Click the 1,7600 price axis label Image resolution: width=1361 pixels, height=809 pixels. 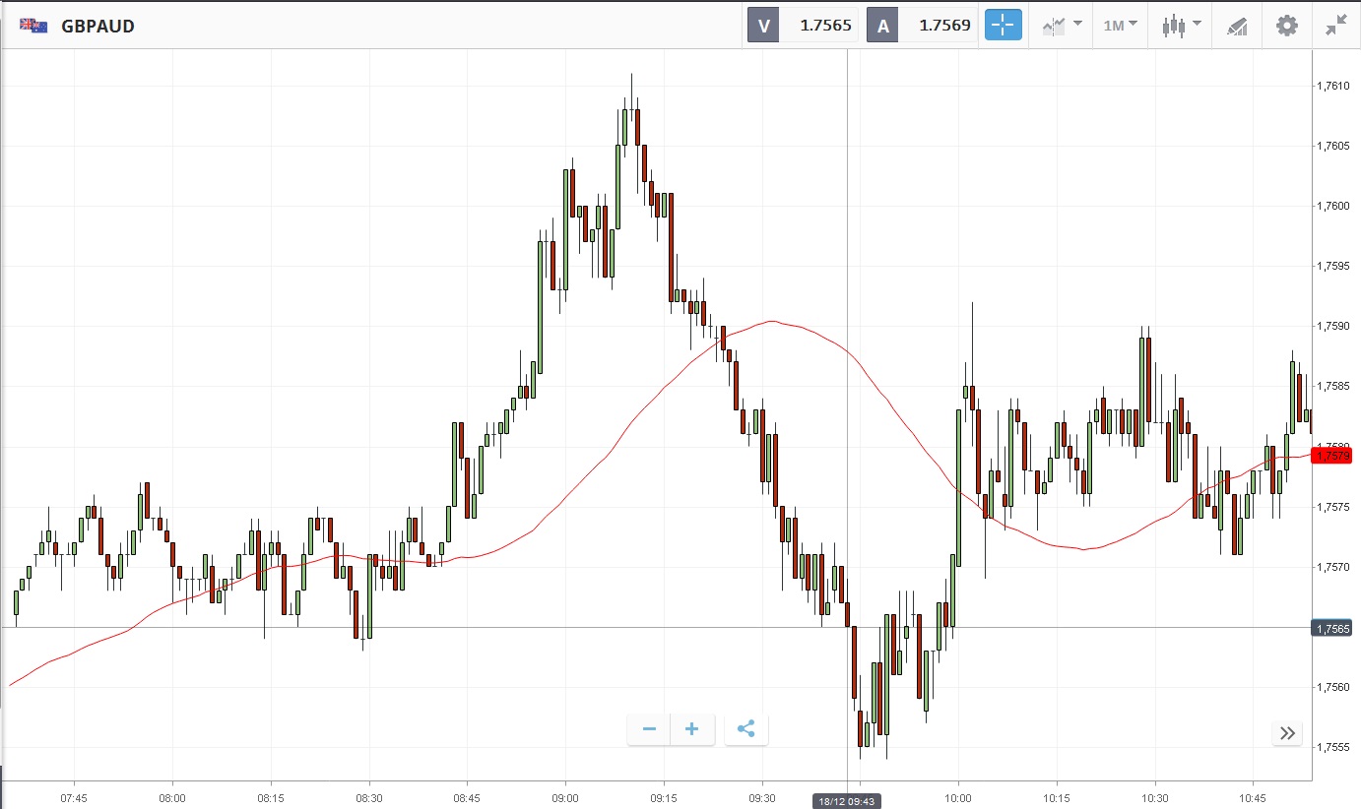[x=1332, y=206]
